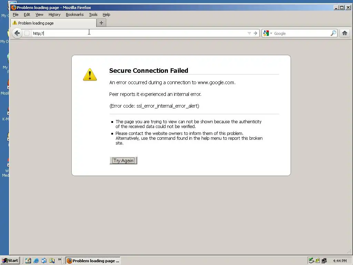Click inside the URL address field
The height and width of the screenshot is (265, 353).
[140, 33]
